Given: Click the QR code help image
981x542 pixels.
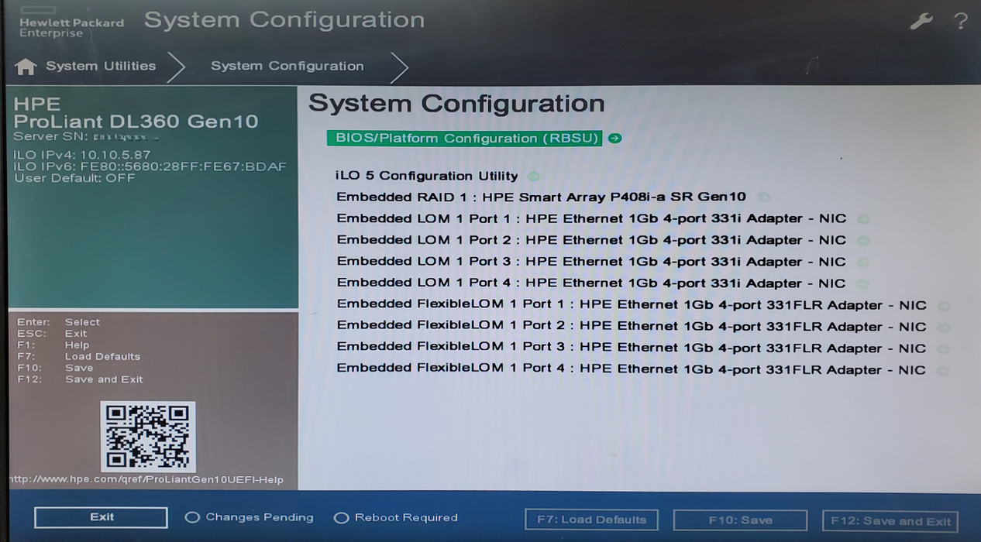Looking at the screenshot, I should coord(148,435).
